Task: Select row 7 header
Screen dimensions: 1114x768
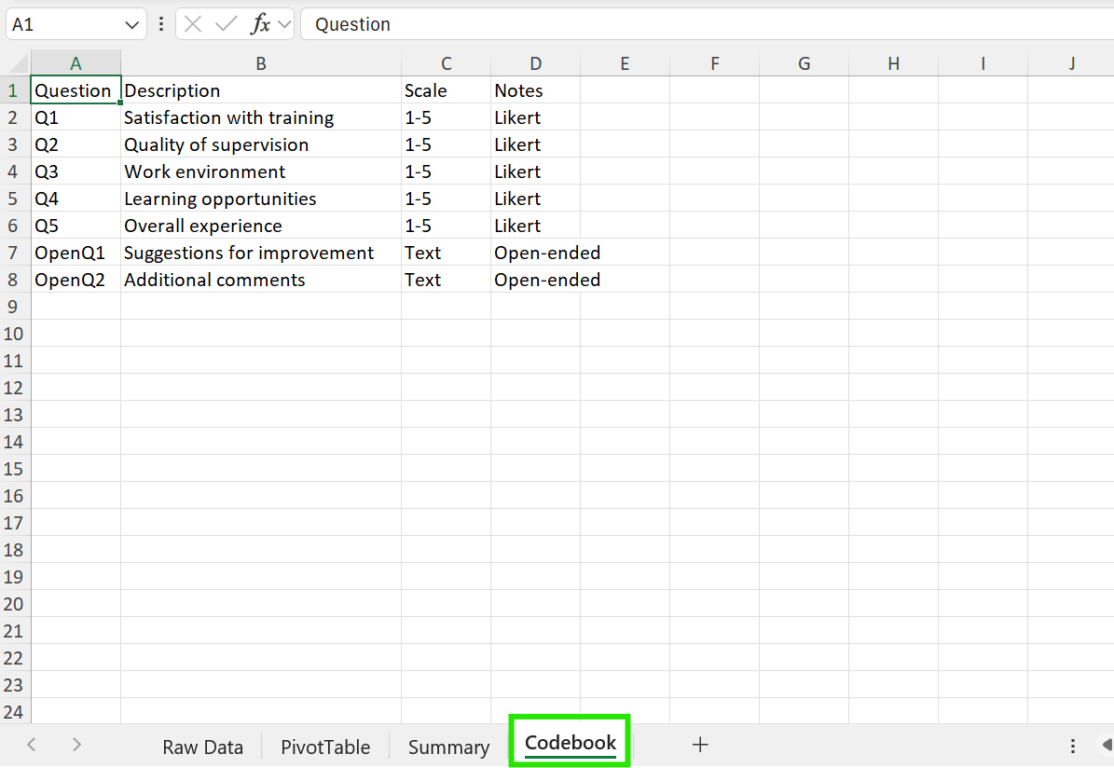Action: [13, 253]
